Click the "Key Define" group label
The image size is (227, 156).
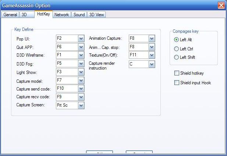click(x=24, y=29)
